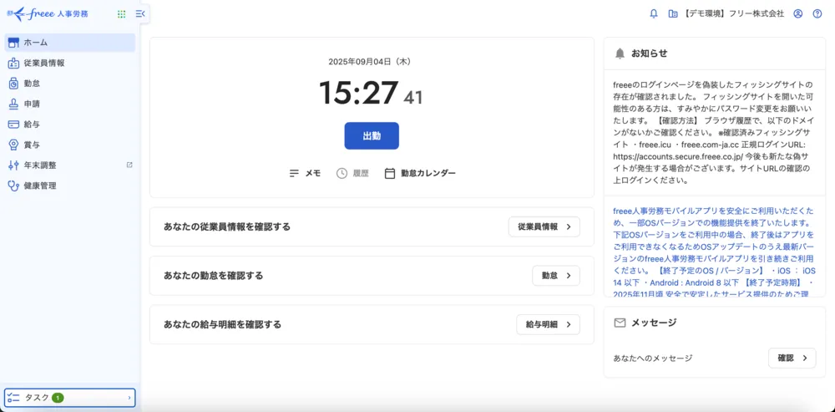The width and height of the screenshot is (835, 412).
Task: Click the 給与明細 button
Action: pos(548,324)
